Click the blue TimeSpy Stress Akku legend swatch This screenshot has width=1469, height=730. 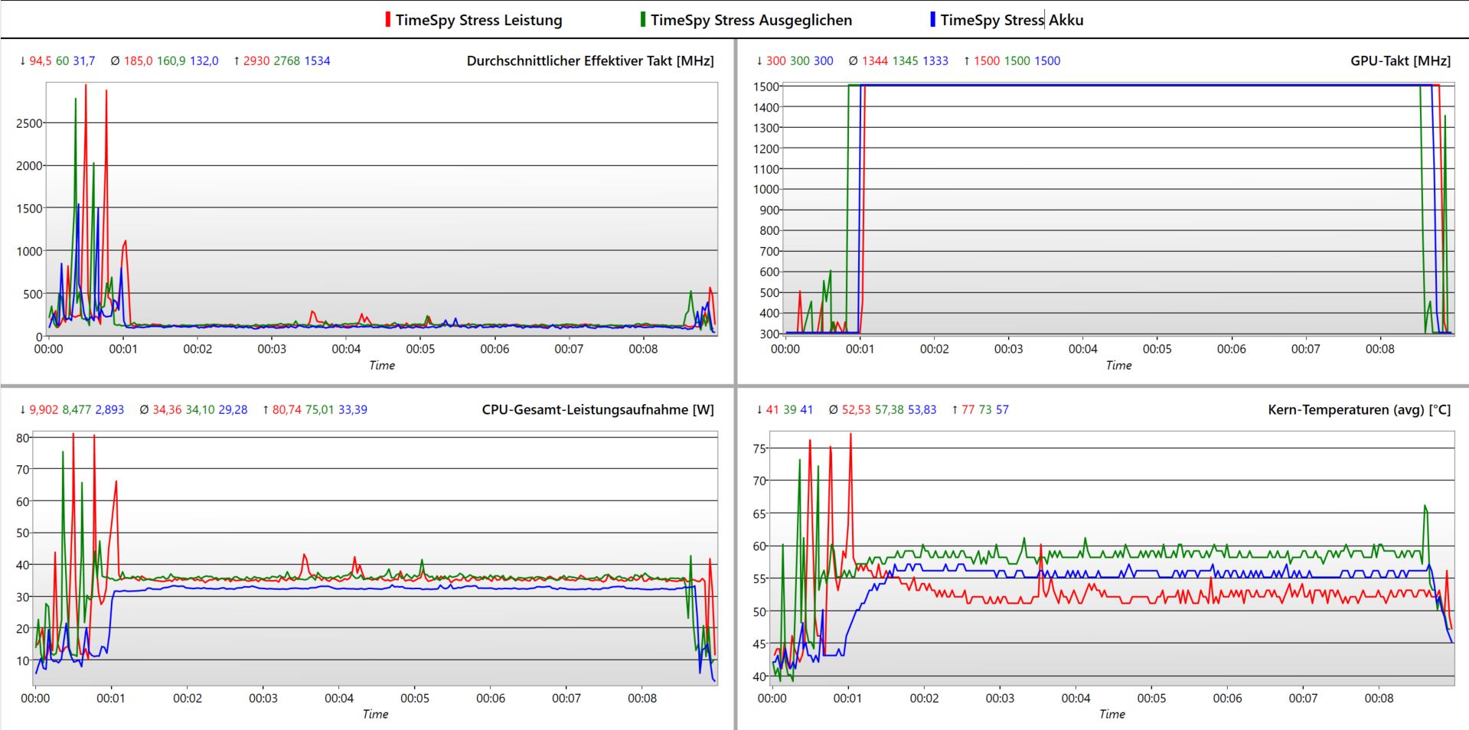(932, 20)
